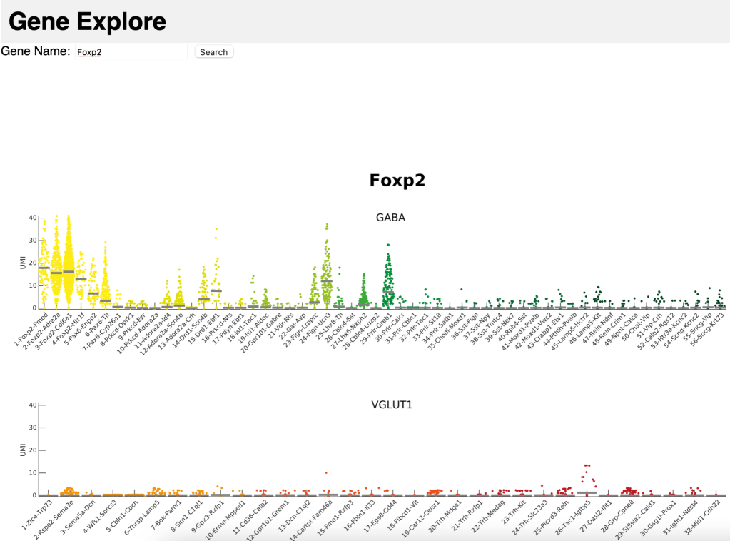
Task: Click the 2-Rspo2-Sema3e orange cluster
Action: click(69, 491)
